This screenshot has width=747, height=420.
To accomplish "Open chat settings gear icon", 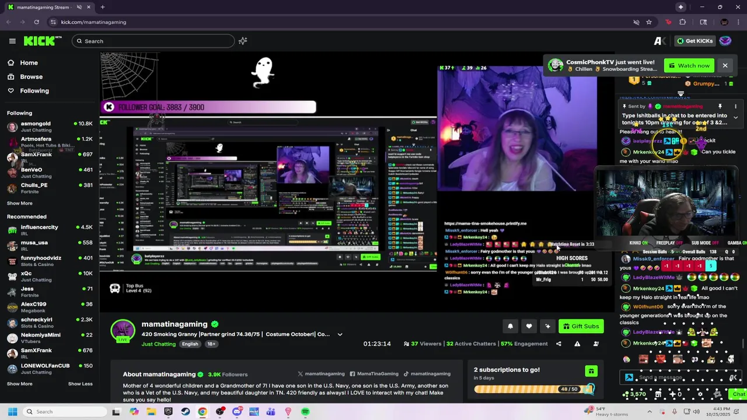I will (x=700, y=394).
